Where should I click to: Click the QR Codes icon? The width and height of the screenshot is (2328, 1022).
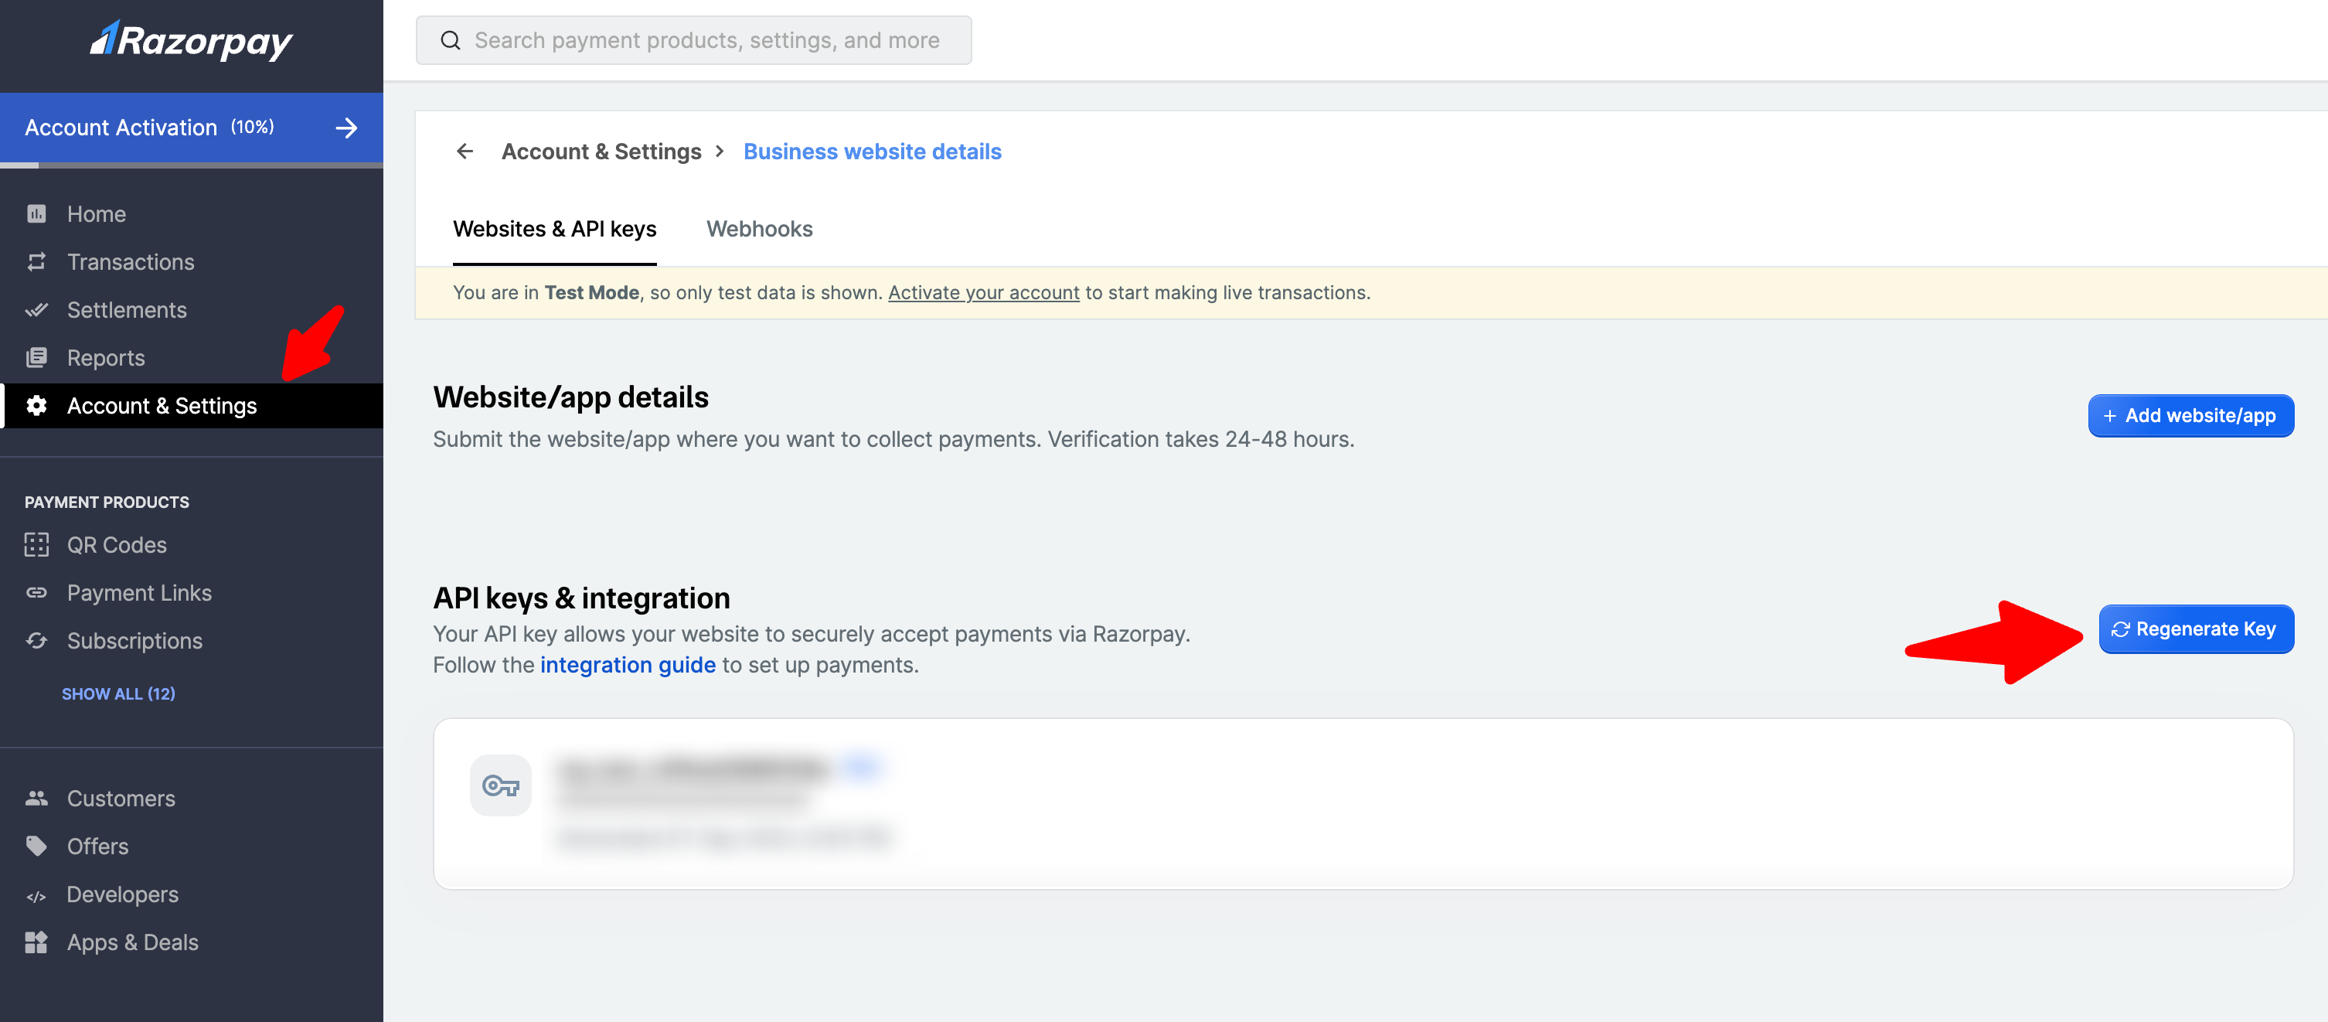36,545
